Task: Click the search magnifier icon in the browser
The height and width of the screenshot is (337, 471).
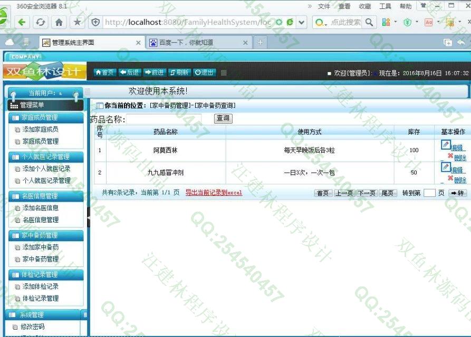Action: [369, 22]
